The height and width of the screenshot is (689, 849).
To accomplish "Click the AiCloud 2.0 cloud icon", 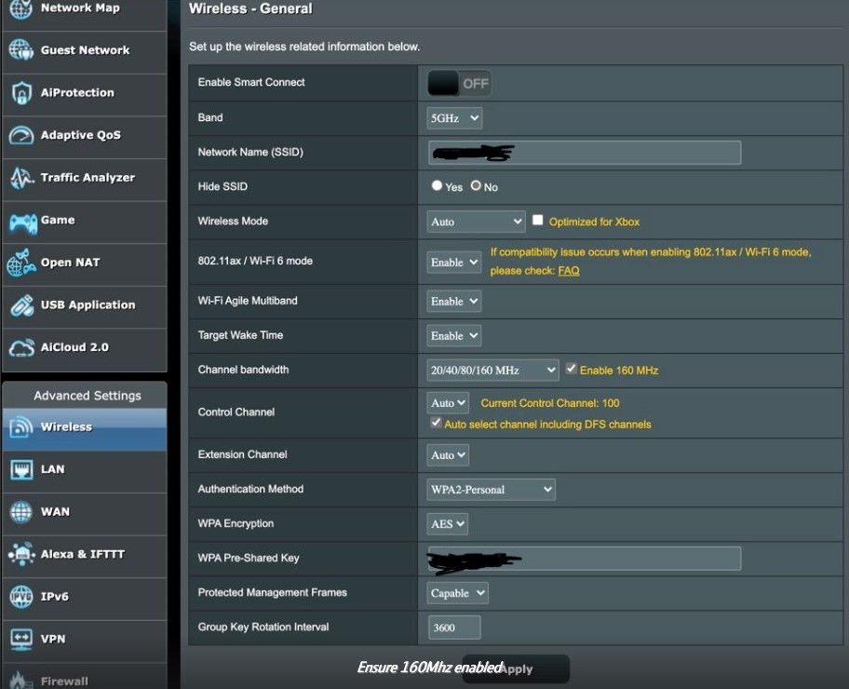I will (x=20, y=347).
